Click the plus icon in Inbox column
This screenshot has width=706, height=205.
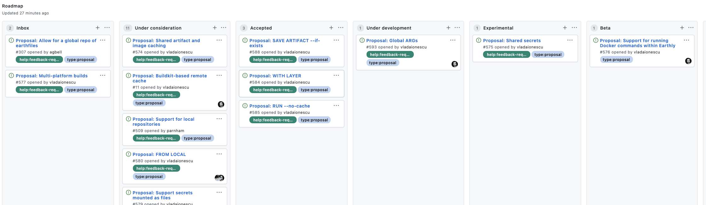[98, 28]
